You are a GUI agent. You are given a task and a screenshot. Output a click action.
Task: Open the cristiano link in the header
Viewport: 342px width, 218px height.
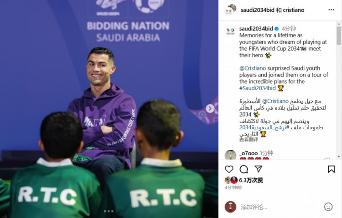click(293, 10)
